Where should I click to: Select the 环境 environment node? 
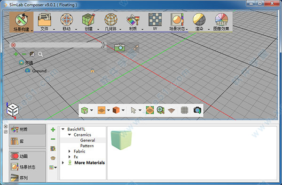(26, 63)
